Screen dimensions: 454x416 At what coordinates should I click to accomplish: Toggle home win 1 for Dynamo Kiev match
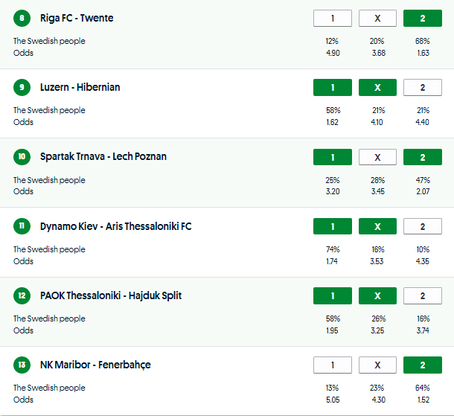tap(333, 226)
